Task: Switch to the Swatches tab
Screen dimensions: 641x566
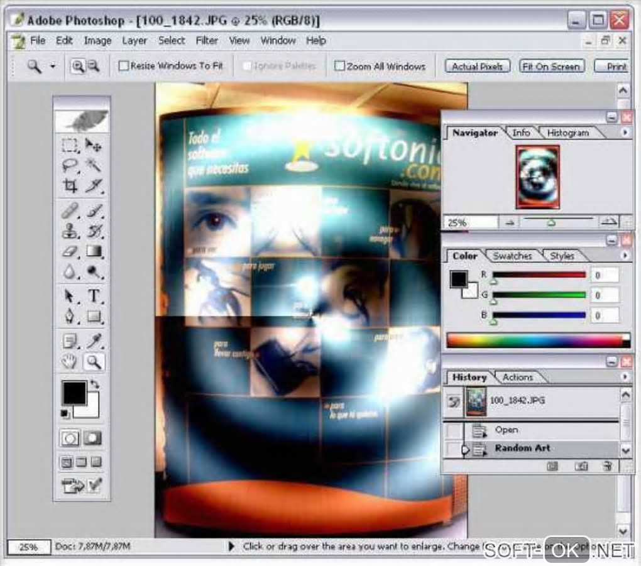Action: tap(512, 256)
